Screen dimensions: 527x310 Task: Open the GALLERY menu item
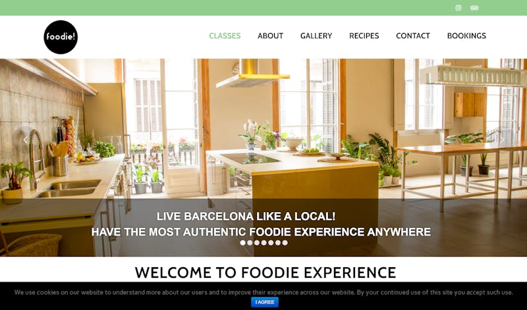tap(316, 36)
